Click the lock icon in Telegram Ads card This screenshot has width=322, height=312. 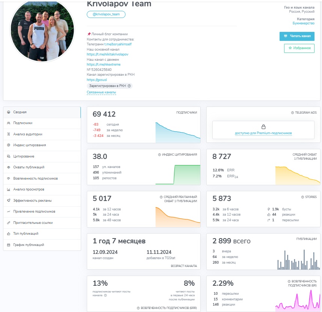tap(263, 127)
